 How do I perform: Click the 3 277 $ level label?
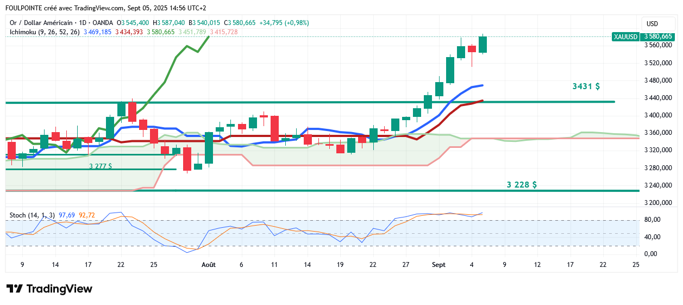pyautogui.click(x=101, y=166)
